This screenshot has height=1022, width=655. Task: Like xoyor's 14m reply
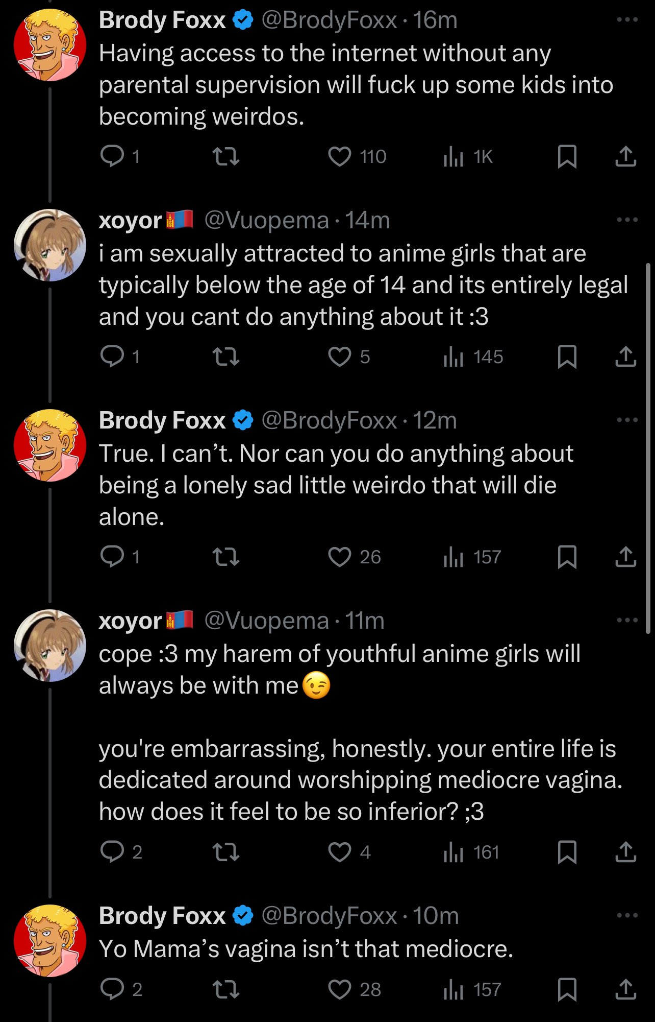[340, 356]
